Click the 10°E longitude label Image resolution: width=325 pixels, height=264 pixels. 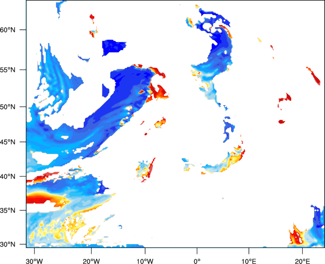pos(249,261)
